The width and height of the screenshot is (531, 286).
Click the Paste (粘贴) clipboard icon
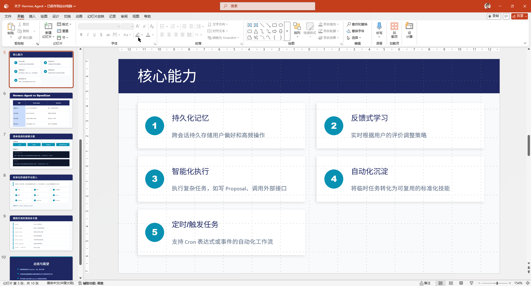pyautogui.click(x=11, y=27)
